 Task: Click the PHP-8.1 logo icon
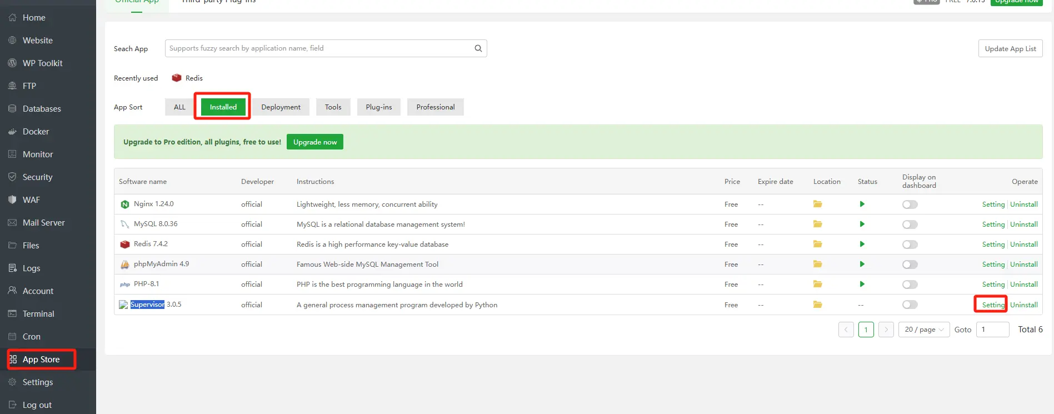pos(125,285)
